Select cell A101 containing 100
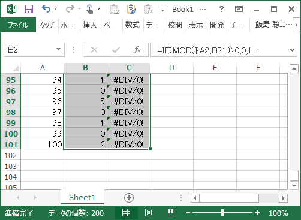The height and width of the screenshot is (220, 301). coord(43,144)
